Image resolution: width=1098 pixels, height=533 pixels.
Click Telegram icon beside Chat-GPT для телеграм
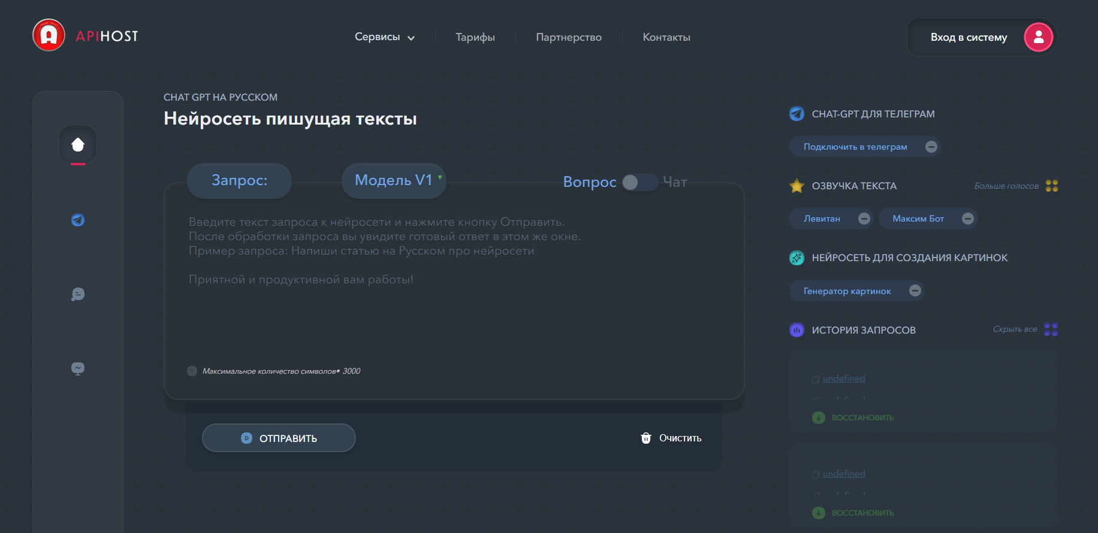(x=797, y=113)
